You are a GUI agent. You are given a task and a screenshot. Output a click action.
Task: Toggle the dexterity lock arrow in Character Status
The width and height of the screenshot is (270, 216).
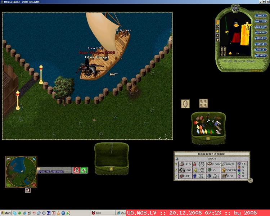point(176,170)
